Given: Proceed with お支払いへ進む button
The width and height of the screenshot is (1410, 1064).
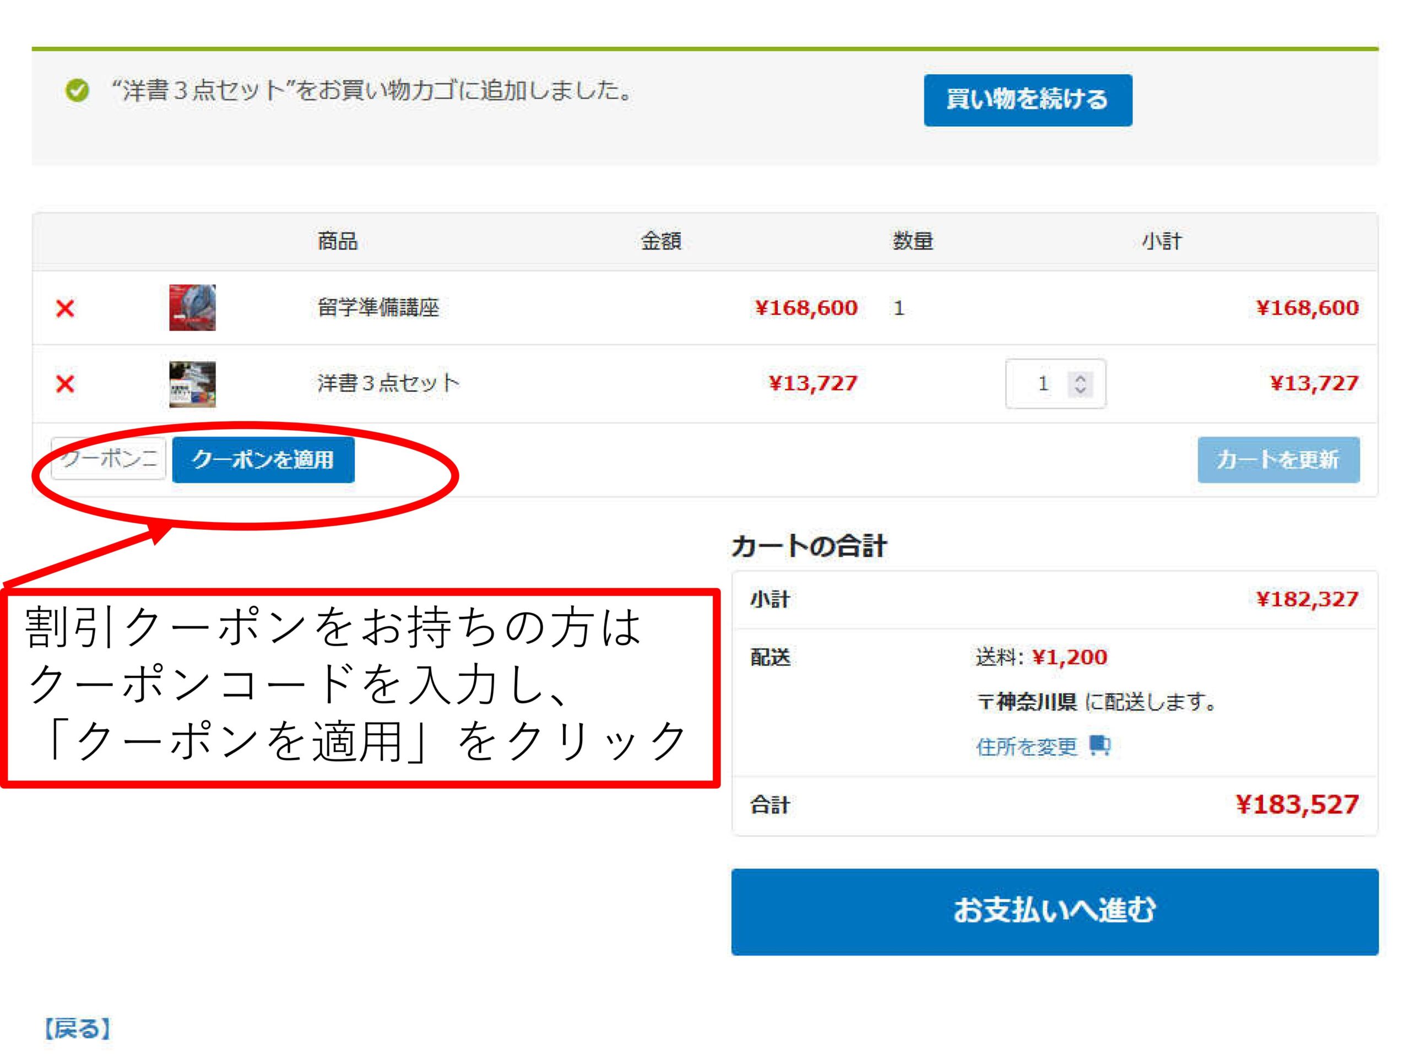Looking at the screenshot, I should (1054, 911).
